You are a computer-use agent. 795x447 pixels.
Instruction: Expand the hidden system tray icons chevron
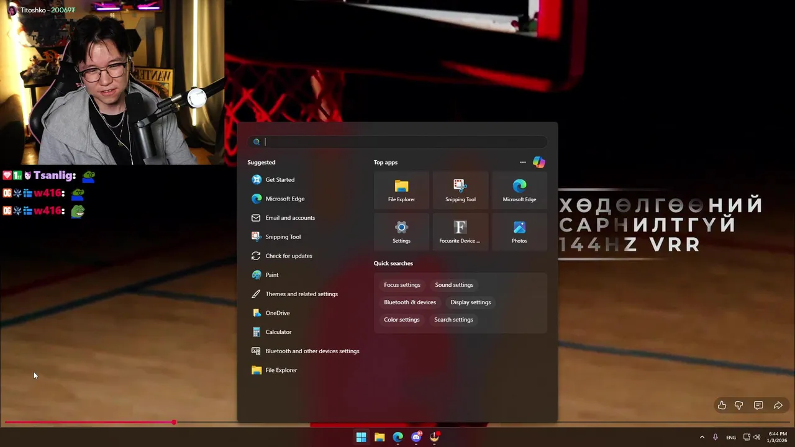click(x=702, y=437)
